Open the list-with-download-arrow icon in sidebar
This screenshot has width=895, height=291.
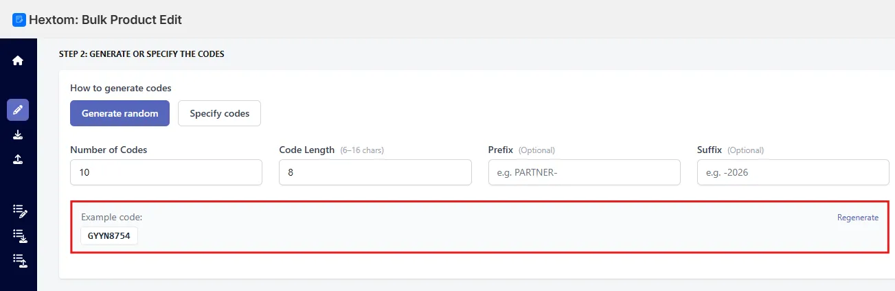coord(19,235)
